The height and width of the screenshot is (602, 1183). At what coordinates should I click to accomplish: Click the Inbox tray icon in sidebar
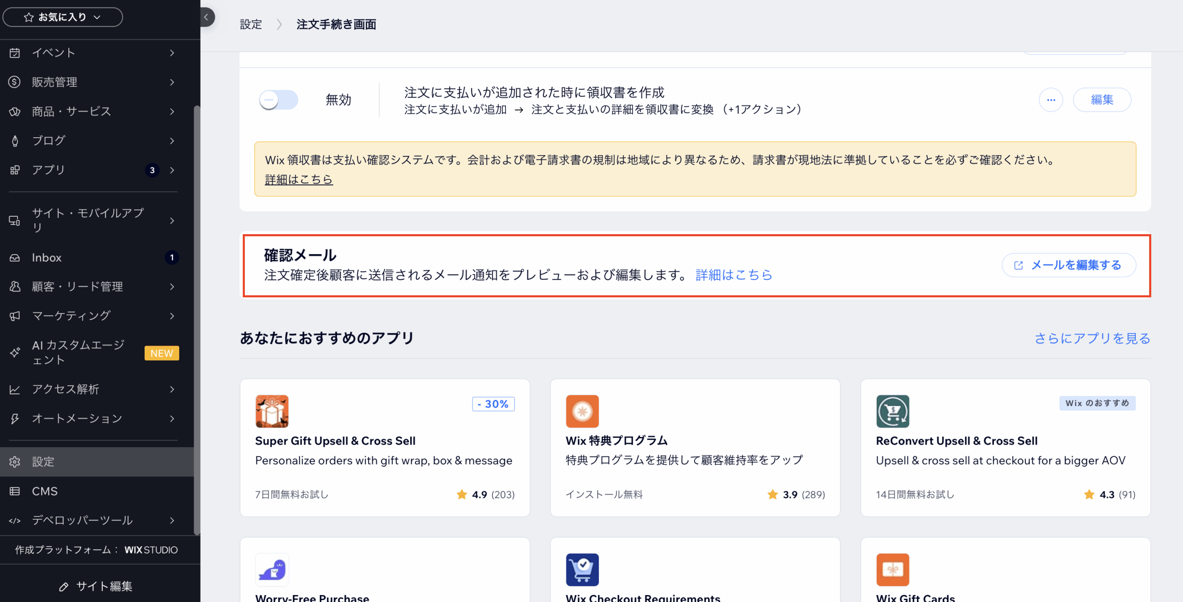tap(15, 258)
